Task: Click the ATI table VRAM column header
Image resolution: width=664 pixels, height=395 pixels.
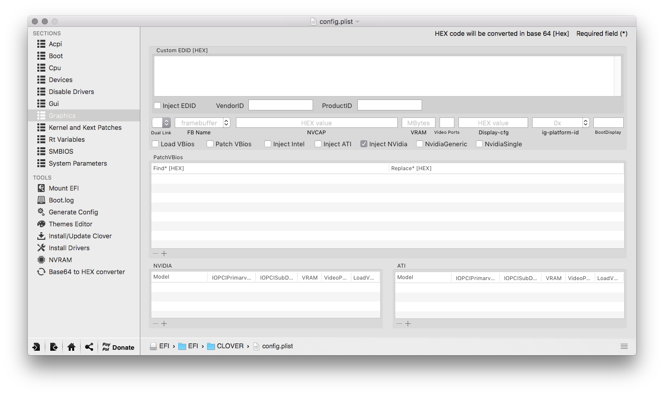Action: [553, 278]
